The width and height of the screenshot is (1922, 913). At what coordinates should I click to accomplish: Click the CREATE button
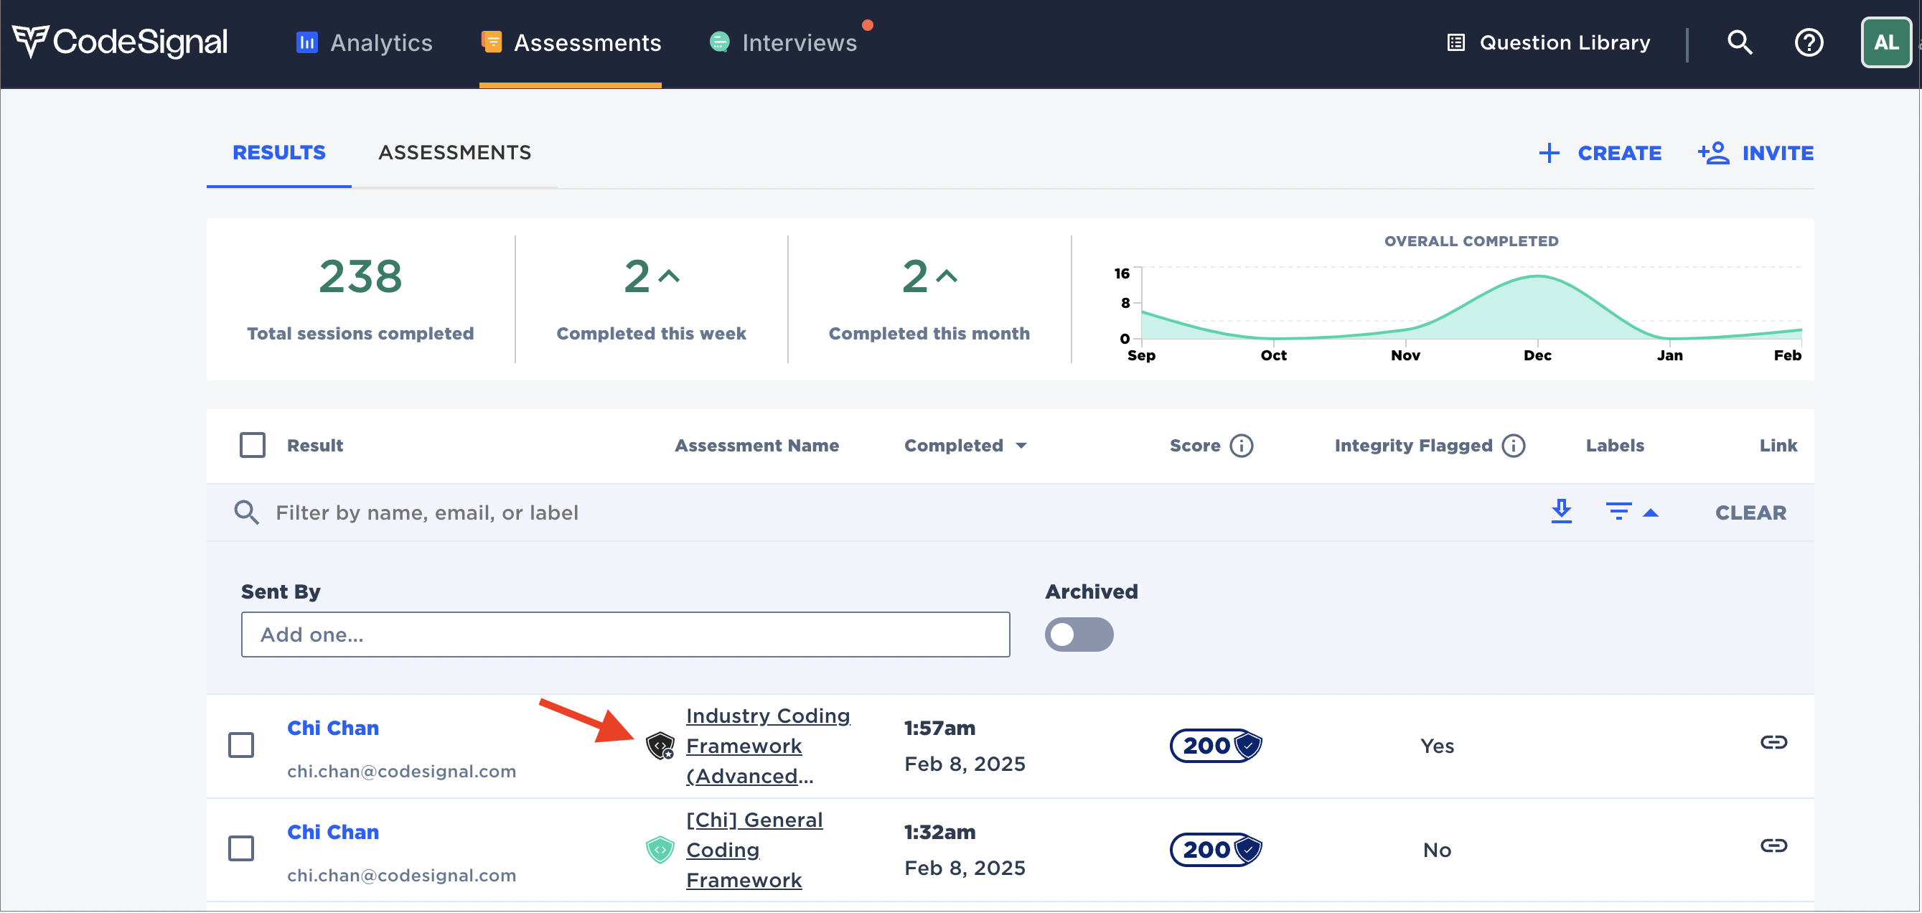tap(1601, 153)
